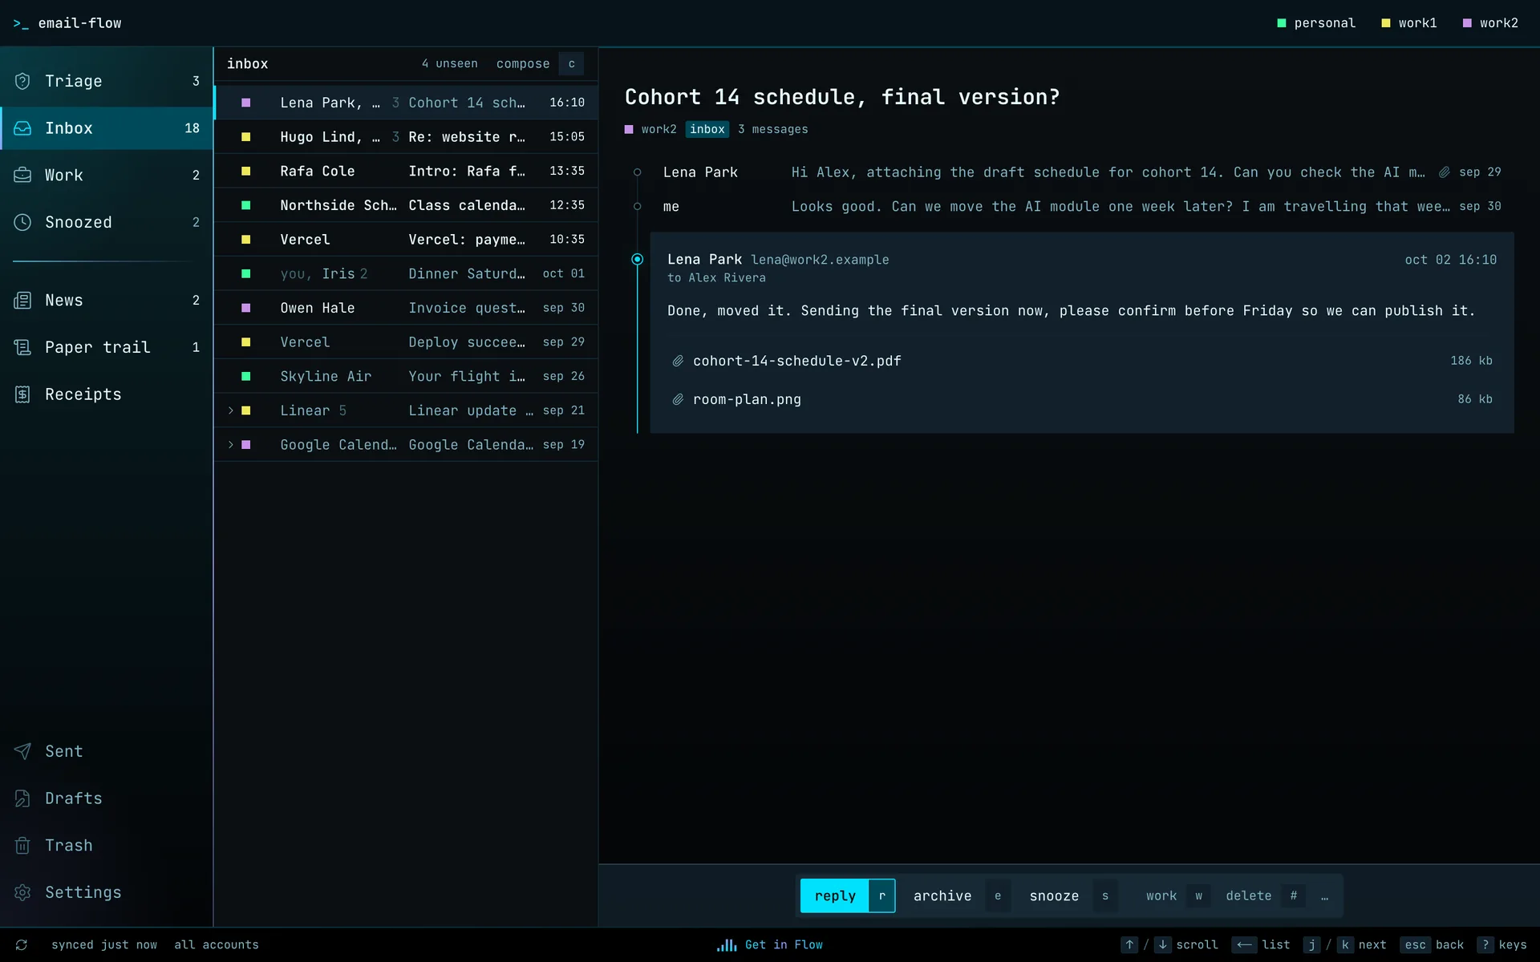Click the Sent paper-plane icon

(x=22, y=751)
